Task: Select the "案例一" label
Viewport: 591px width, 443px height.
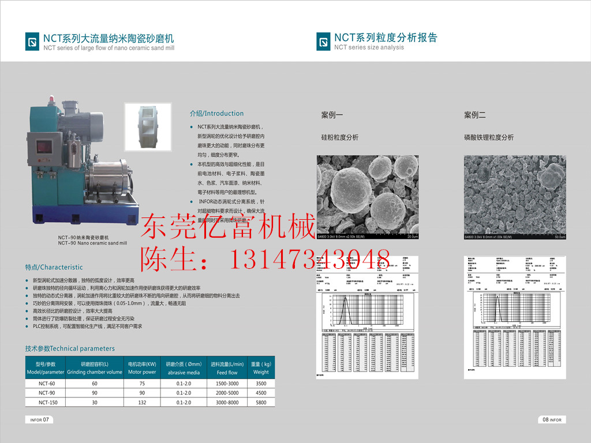Action: [x=332, y=115]
